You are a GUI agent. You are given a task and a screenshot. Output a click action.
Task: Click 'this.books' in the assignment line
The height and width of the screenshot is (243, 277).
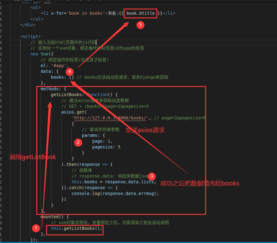pos(84,182)
